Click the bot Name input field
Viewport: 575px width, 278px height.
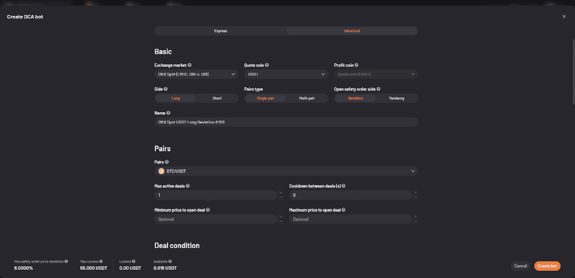[286, 122]
